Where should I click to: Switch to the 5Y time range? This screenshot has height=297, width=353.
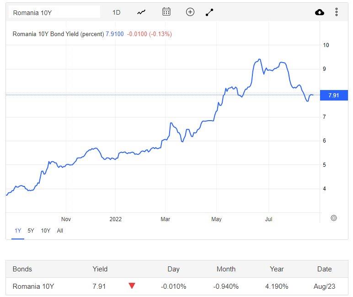coord(31,231)
